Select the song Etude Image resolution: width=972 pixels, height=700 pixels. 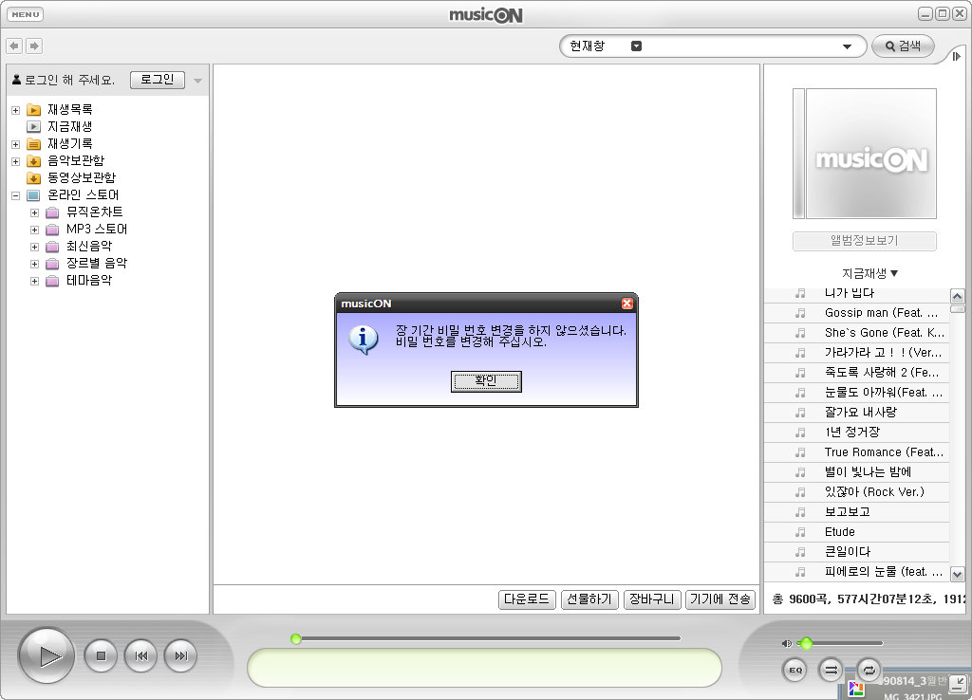point(857,531)
